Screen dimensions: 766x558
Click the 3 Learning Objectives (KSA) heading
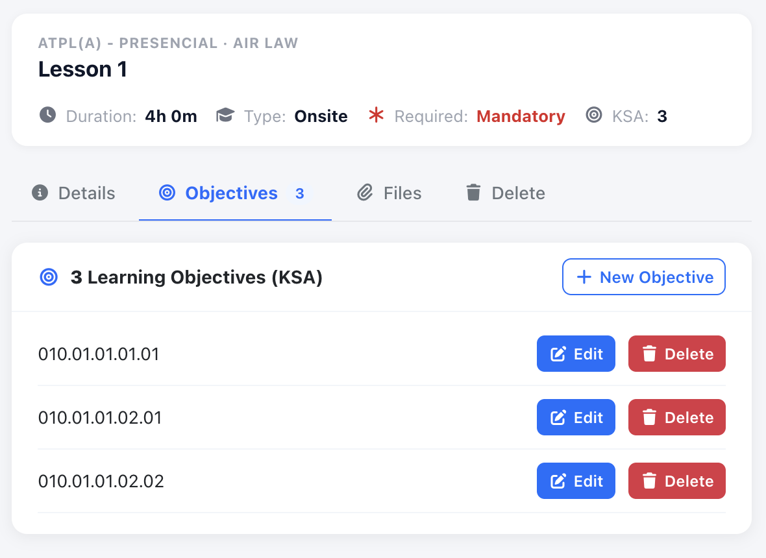(x=197, y=277)
